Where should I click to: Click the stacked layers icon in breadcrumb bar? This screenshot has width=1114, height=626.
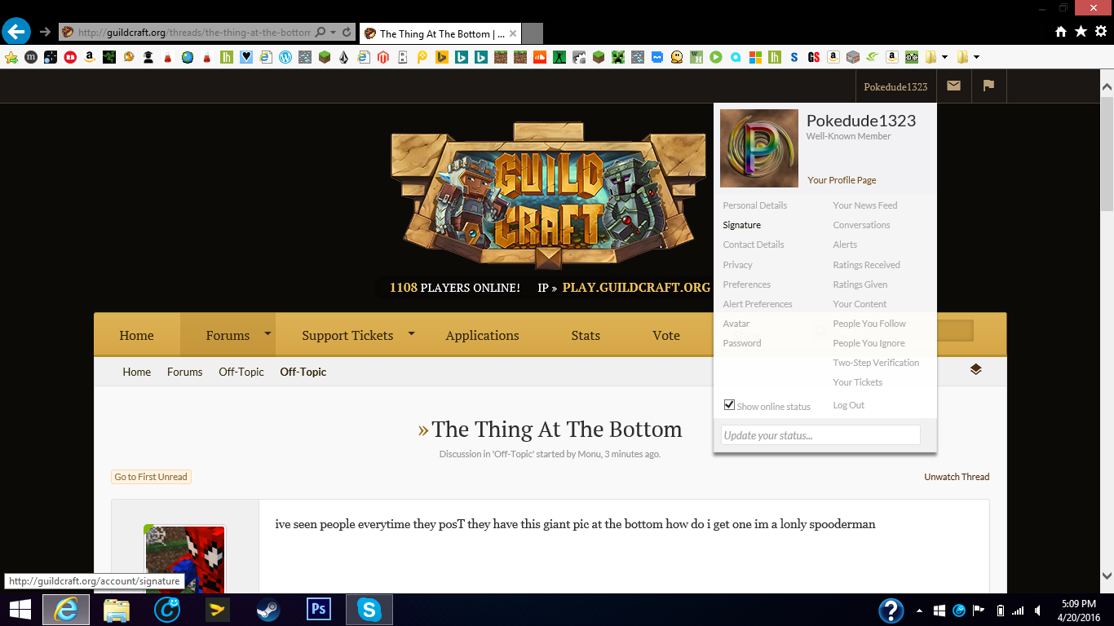(x=975, y=370)
